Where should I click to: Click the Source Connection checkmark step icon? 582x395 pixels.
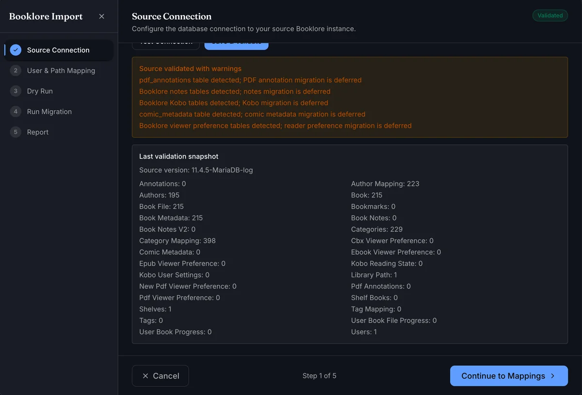coord(16,50)
